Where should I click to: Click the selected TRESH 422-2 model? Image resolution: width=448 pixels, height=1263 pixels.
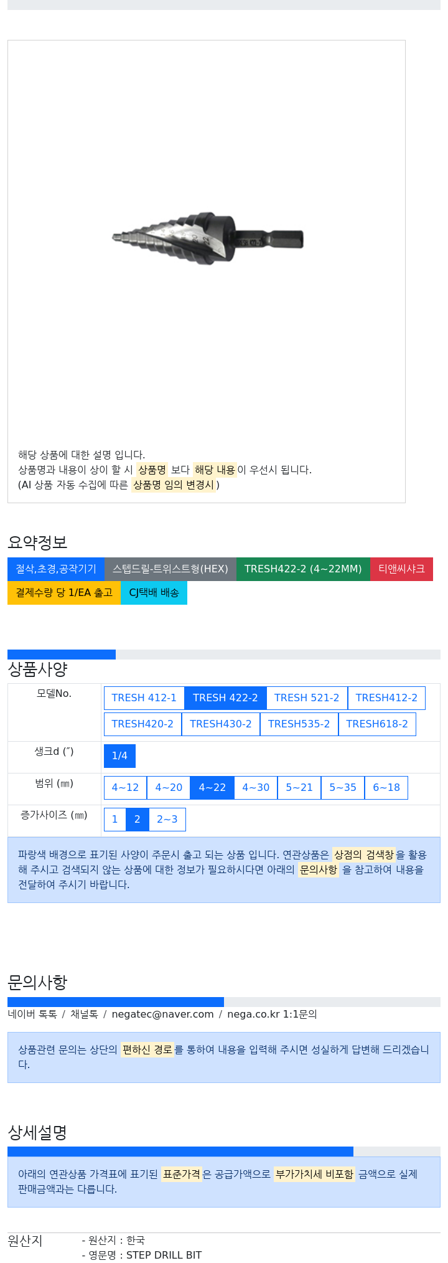[225, 698]
